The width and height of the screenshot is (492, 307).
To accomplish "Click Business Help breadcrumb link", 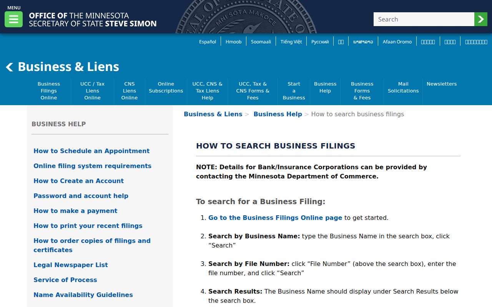I will pos(278,114).
